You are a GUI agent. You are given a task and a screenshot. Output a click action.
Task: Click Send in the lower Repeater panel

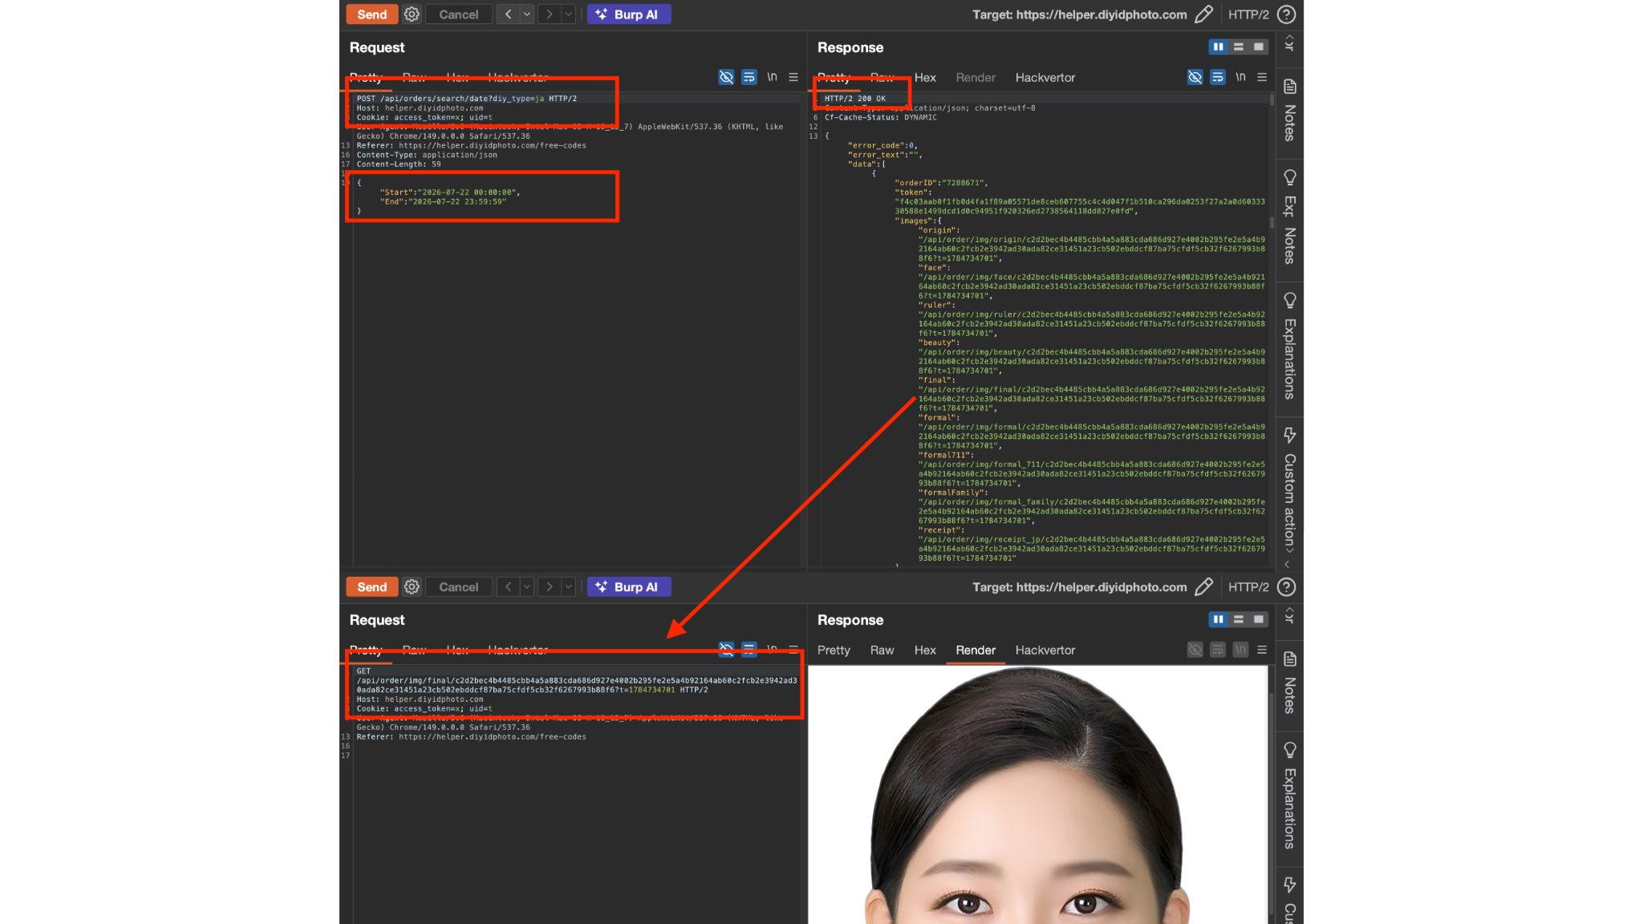371,587
